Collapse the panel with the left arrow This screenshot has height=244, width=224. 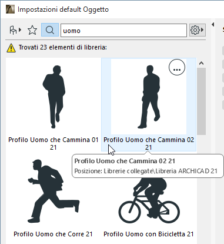coord(213,25)
